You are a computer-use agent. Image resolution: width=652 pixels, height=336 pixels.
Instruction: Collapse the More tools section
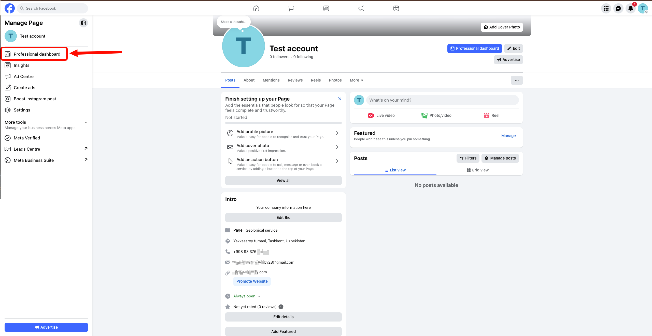[86, 122]
